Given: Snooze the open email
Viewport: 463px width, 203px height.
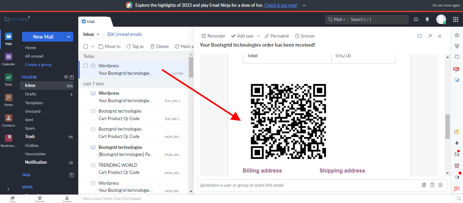Looking at the screenshot, I should pyautogui.click(x=305, y=36).
